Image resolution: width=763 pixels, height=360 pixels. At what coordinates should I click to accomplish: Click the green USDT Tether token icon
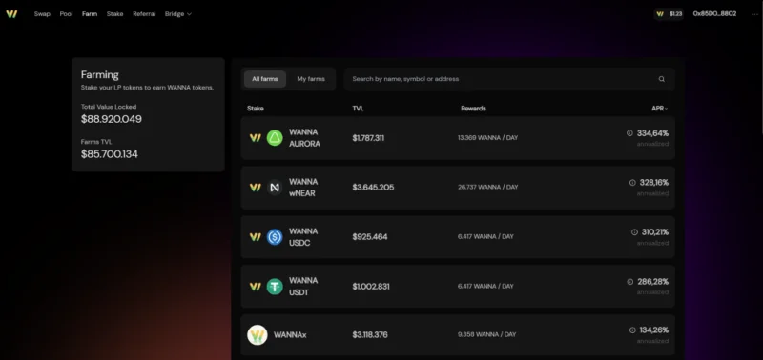(275, 287)
